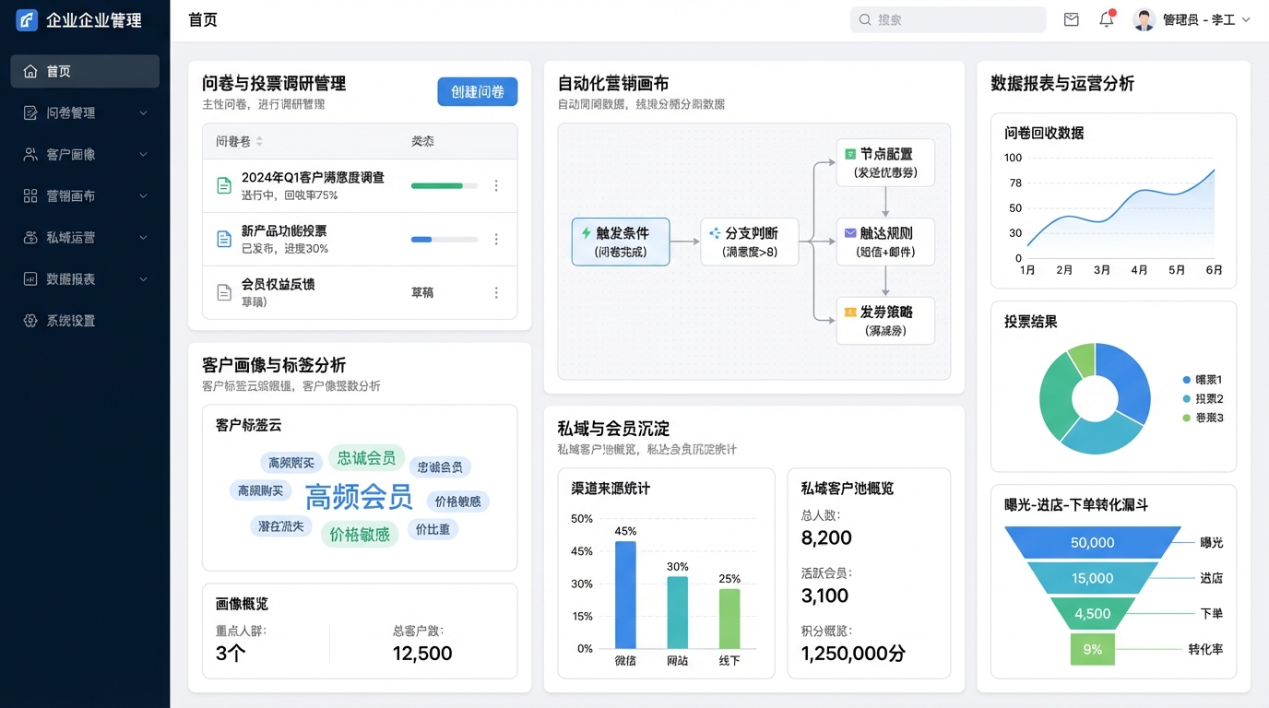Open 私域运营 in the sidebar
1269x708 pixels.
tap(85, 238)
